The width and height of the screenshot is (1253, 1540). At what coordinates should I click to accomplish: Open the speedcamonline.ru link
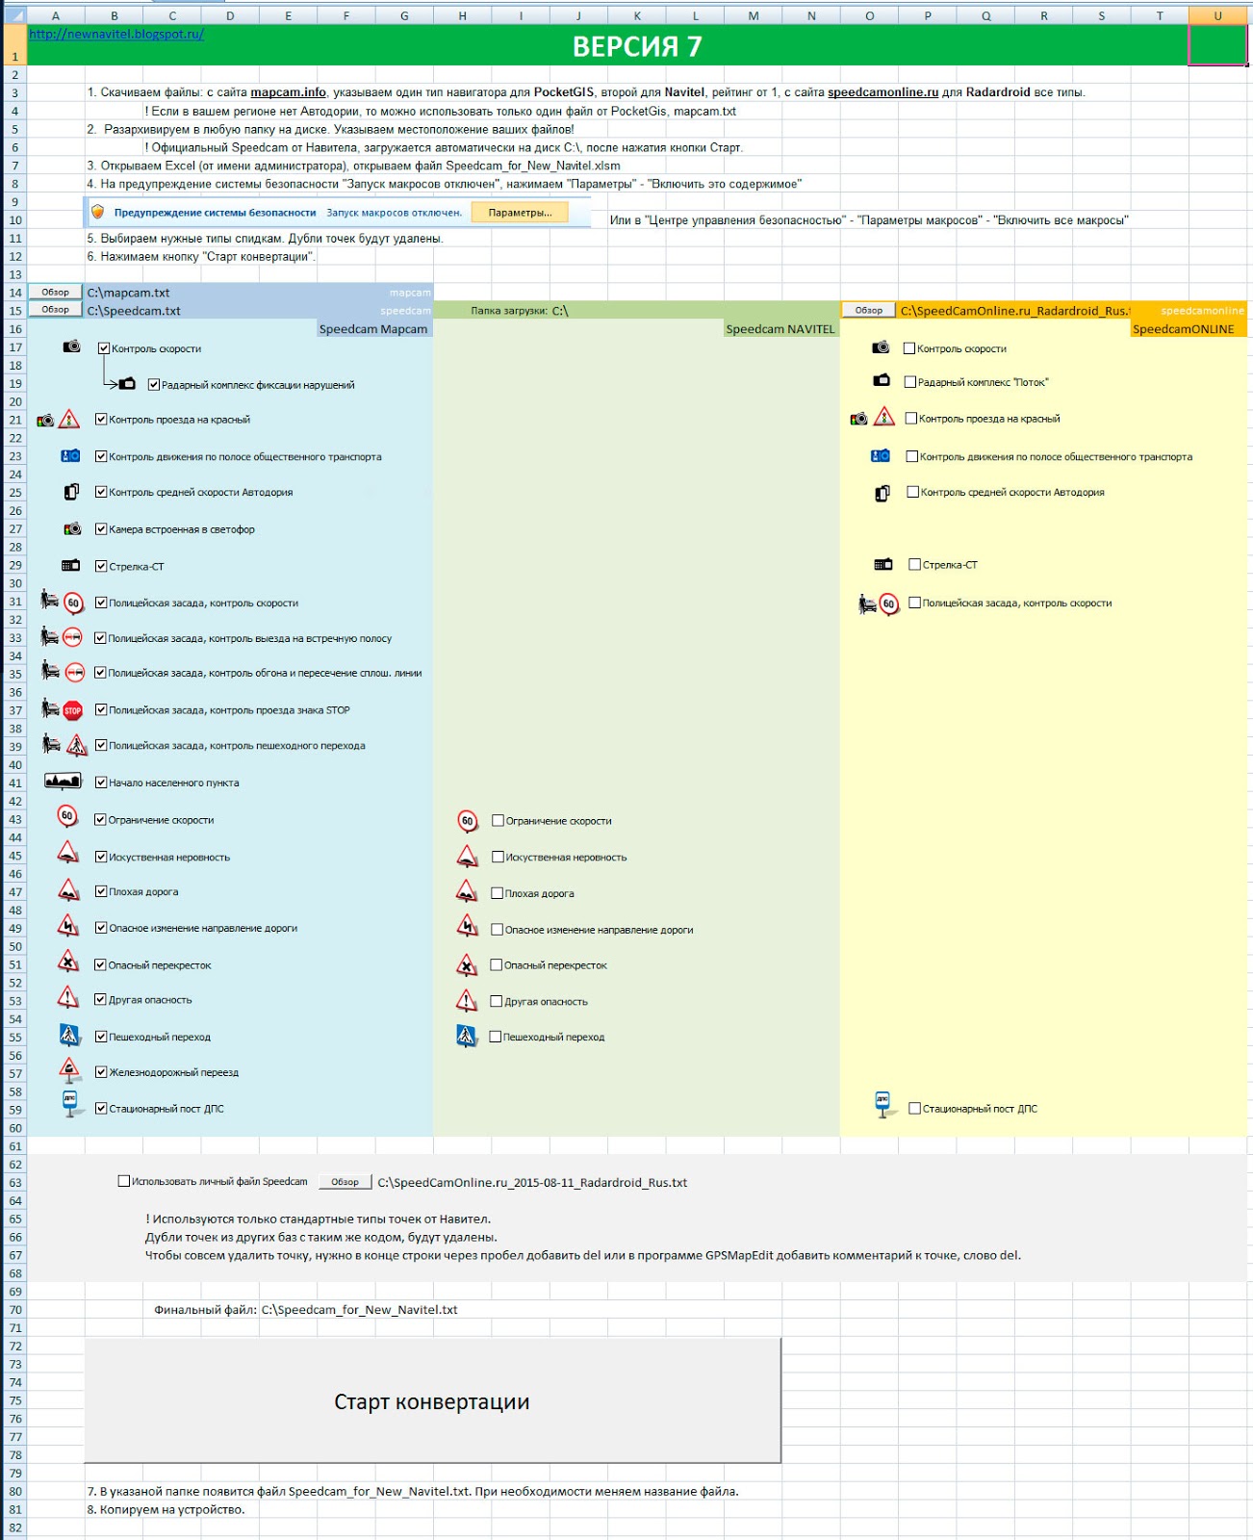coord(882,92)
